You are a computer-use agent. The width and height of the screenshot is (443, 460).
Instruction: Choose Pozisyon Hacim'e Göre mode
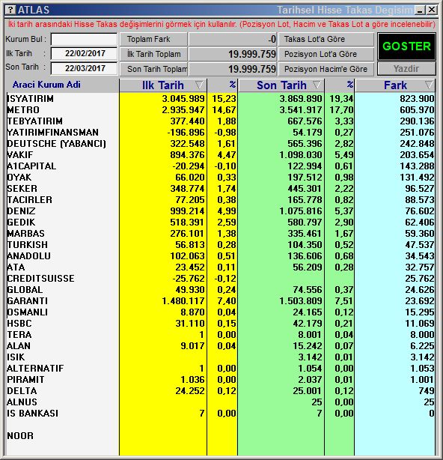(326, 69)
